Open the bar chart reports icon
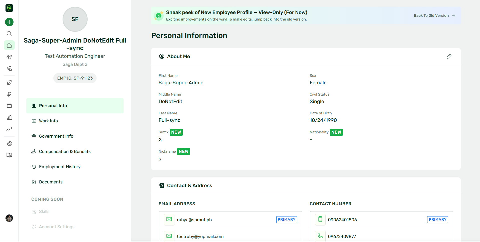This screenshot has height=242, width=480. click(9, 118)
